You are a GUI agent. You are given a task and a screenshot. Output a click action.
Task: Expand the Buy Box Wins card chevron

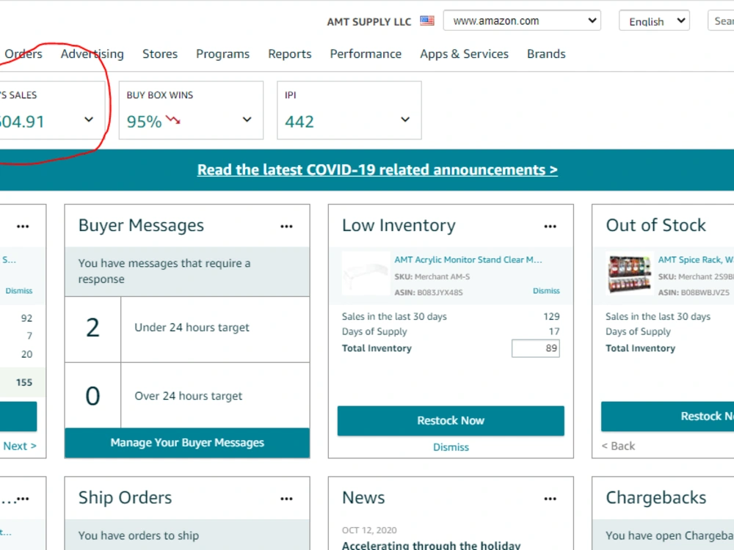[247, 120]
